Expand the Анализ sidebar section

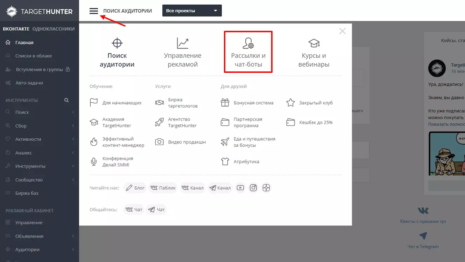click(x=40, y=153)
